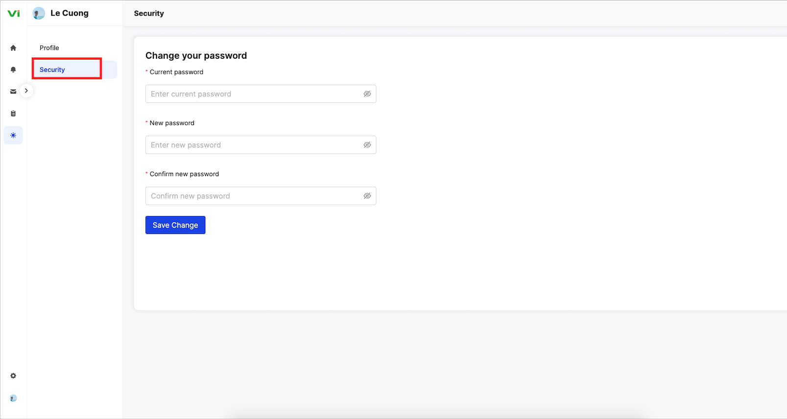
Task: Open notifications via the bell icon
Action: 13,70
